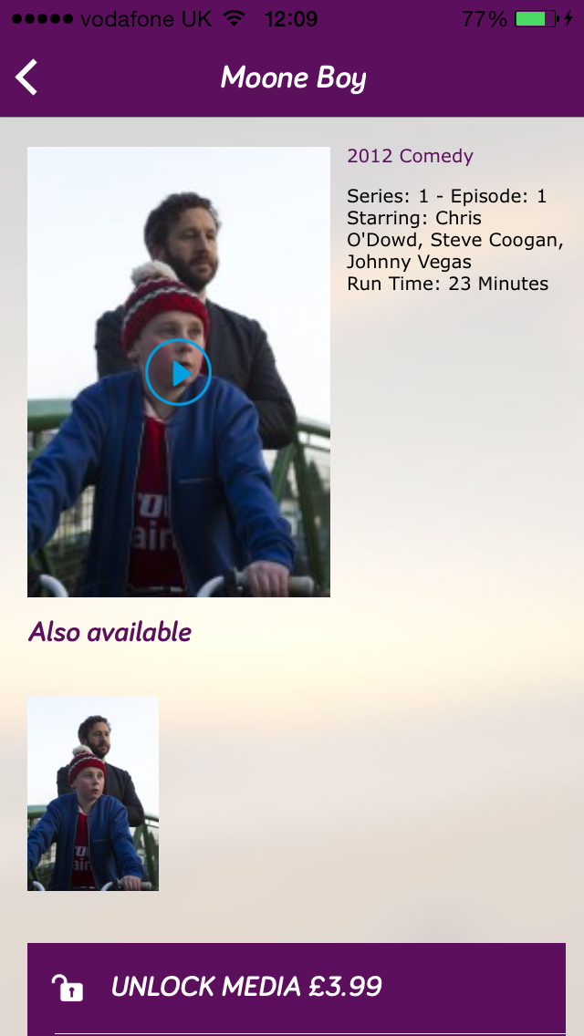Tap the Moone Boy page title

tap(293, 78)
